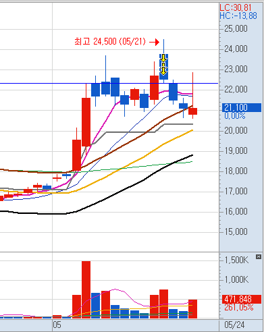Click the 0,00% change value

coord(235,116)
